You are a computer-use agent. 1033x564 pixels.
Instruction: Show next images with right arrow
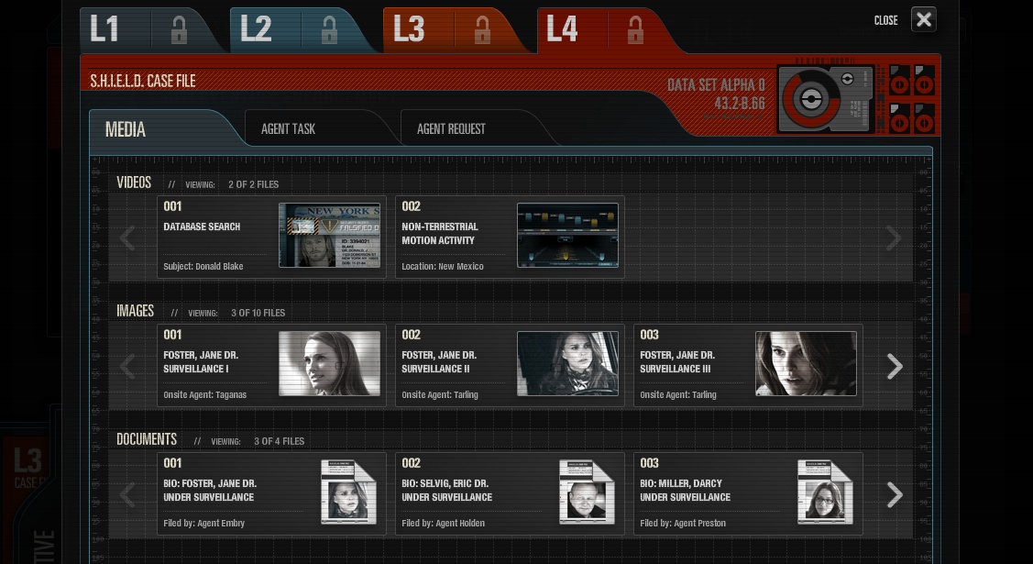(x=894, y=367)
